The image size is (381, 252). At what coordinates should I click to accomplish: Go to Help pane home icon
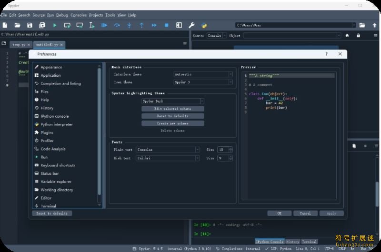pos(347,35)
